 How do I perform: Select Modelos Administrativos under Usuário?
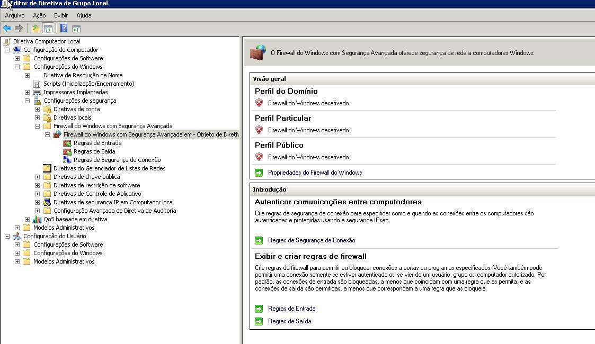click(x=64, y=261)
